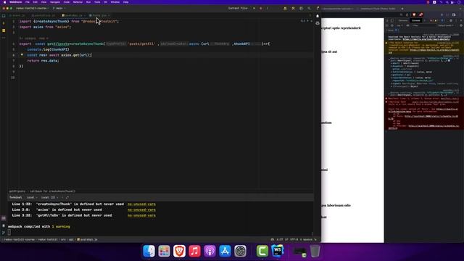Open the Search Everywhere magnifier in WebStorm
This screenshot has height=261, width=464.
click(310, 8)
